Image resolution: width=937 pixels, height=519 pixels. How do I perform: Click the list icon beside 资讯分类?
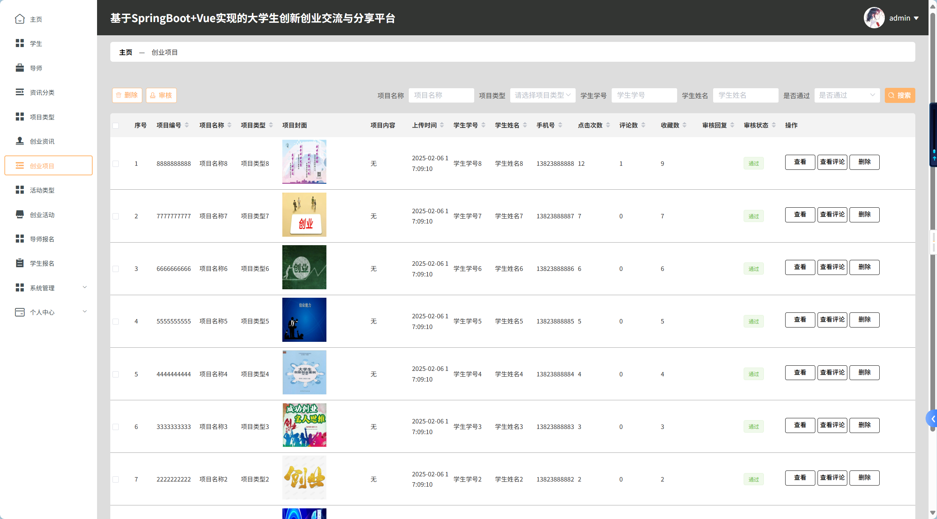[x=20, y=92]
